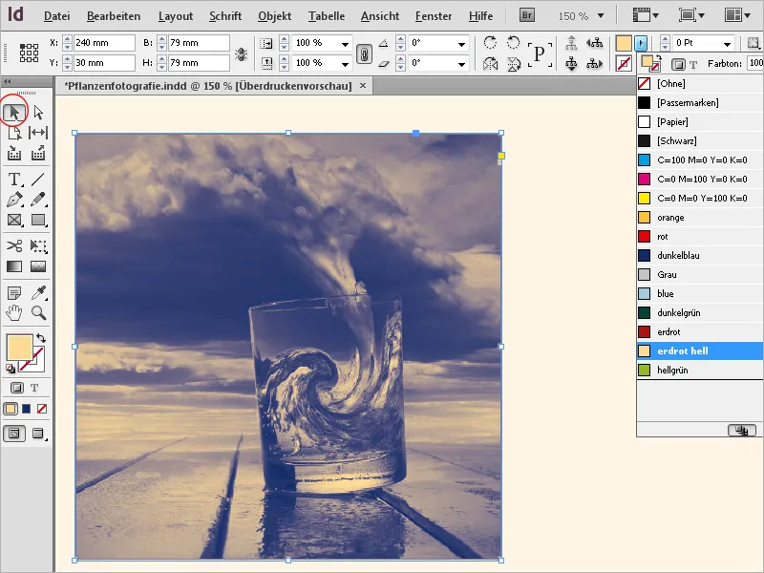The height and width of the screenshot is (573, 764).
Task: Flip the selected image horizontally
Action: coord(488,62)
